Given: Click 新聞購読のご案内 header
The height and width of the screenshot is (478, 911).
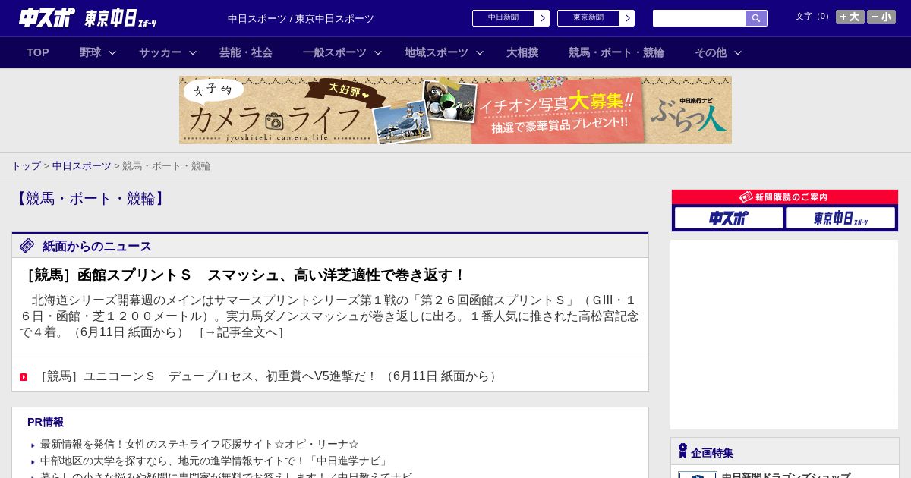Looking at the screenshot, I should pos(785,197).
